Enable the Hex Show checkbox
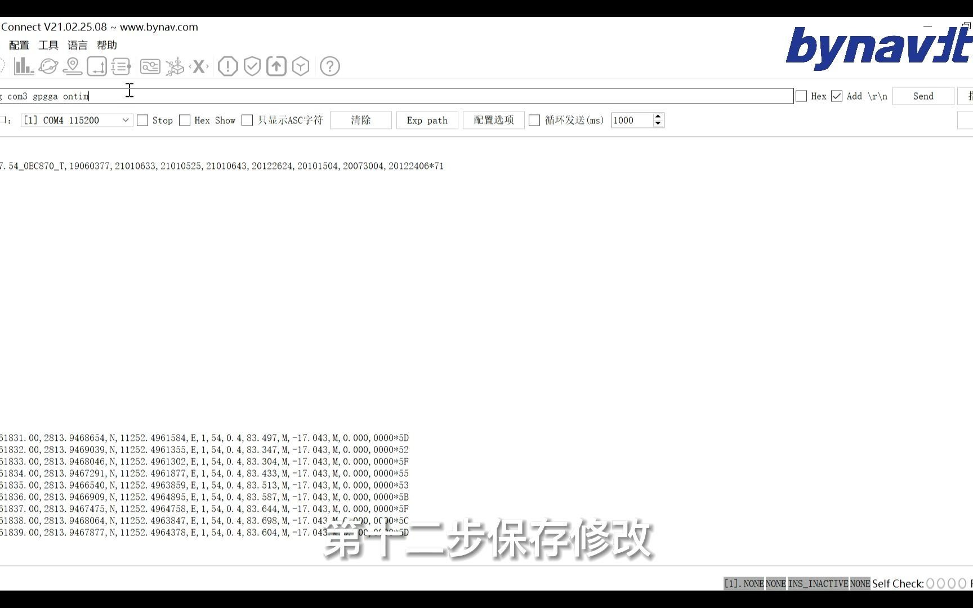 (185, 120)
